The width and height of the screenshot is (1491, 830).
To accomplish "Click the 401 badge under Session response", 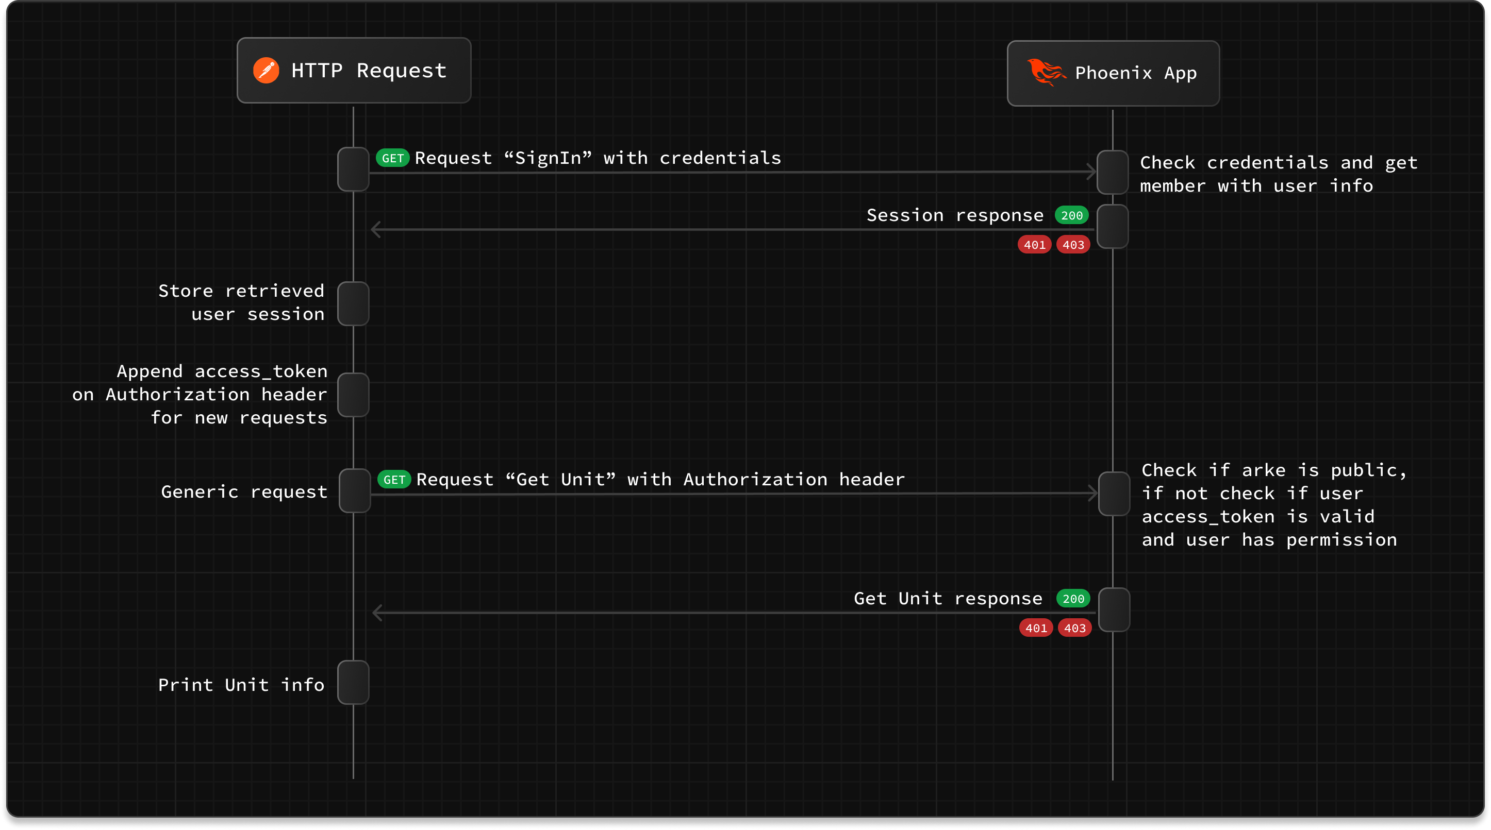I will click(x=1034, y=245).
